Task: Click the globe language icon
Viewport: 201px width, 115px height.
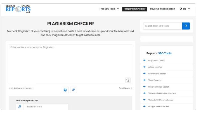Action: 181,9
